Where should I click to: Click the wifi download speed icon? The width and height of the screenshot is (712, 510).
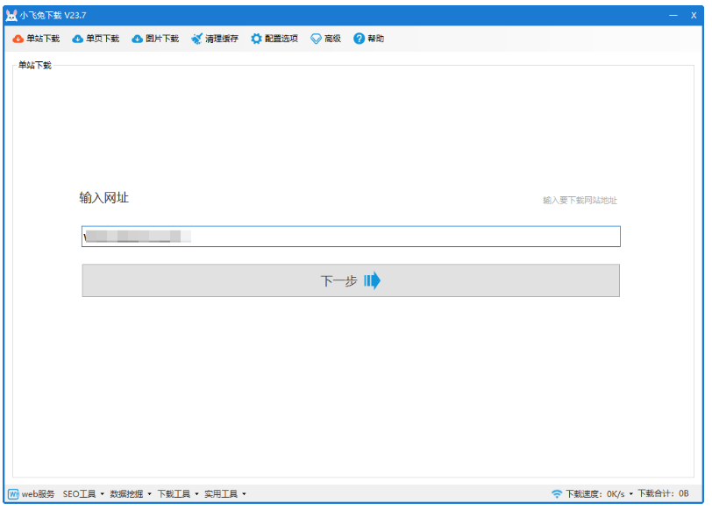click(x=556, y=494)
